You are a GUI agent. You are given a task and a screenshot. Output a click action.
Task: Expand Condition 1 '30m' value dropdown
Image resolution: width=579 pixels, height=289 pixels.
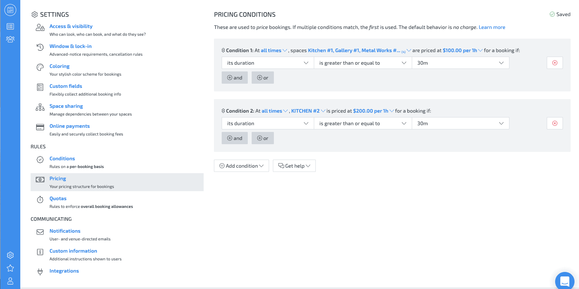(x=460, y=63)
